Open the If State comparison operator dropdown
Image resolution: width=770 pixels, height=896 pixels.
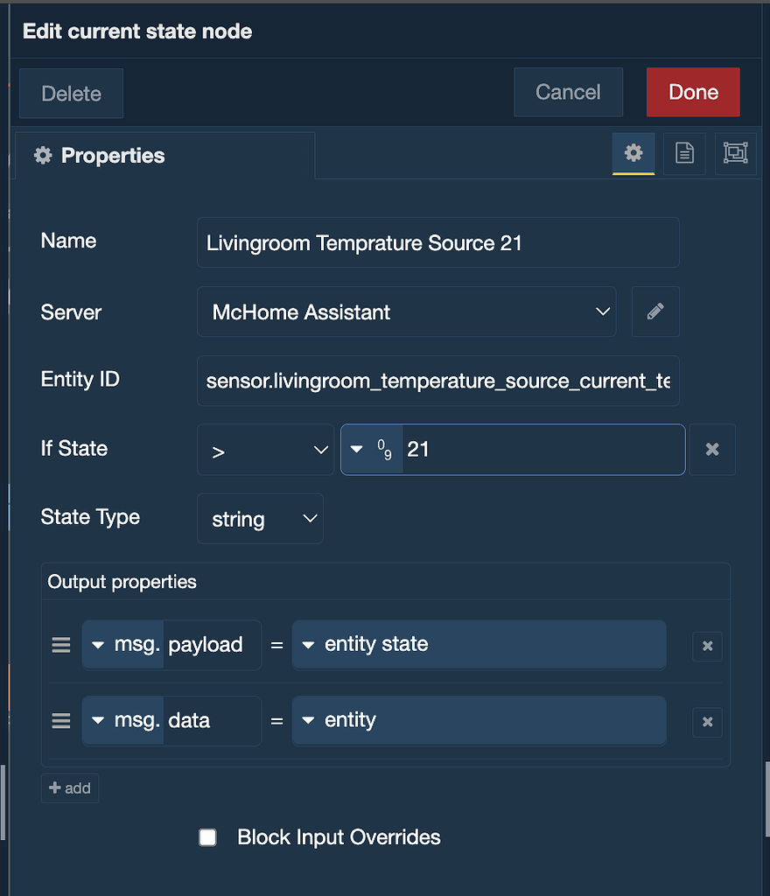(x=265, y=449)
